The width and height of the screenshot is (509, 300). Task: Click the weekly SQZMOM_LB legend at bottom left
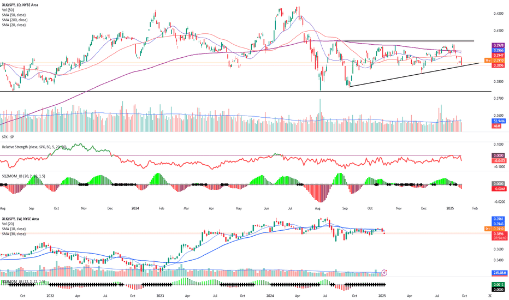23,282
